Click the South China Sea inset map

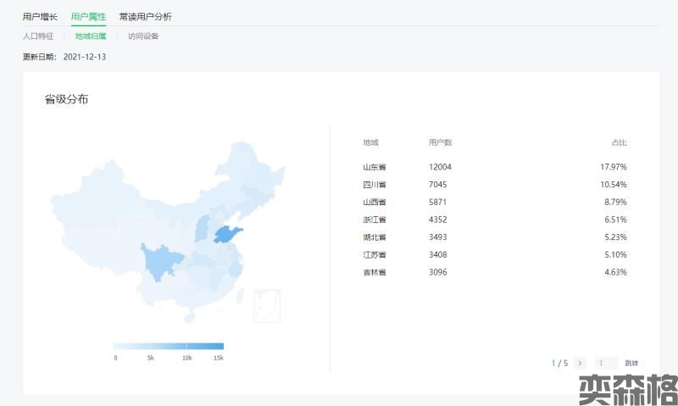pyautogui.click(x=267, y=306)
